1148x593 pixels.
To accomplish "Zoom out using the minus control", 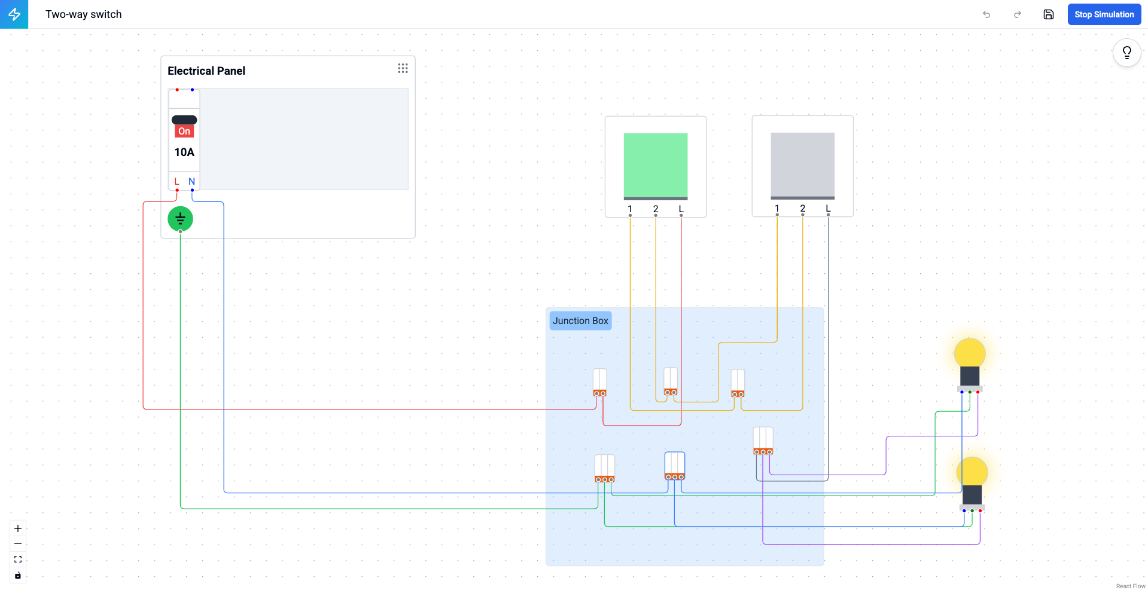I will coord(18,544).
